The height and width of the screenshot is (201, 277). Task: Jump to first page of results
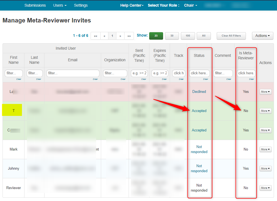pyautogui.click(x=96, y=36)
